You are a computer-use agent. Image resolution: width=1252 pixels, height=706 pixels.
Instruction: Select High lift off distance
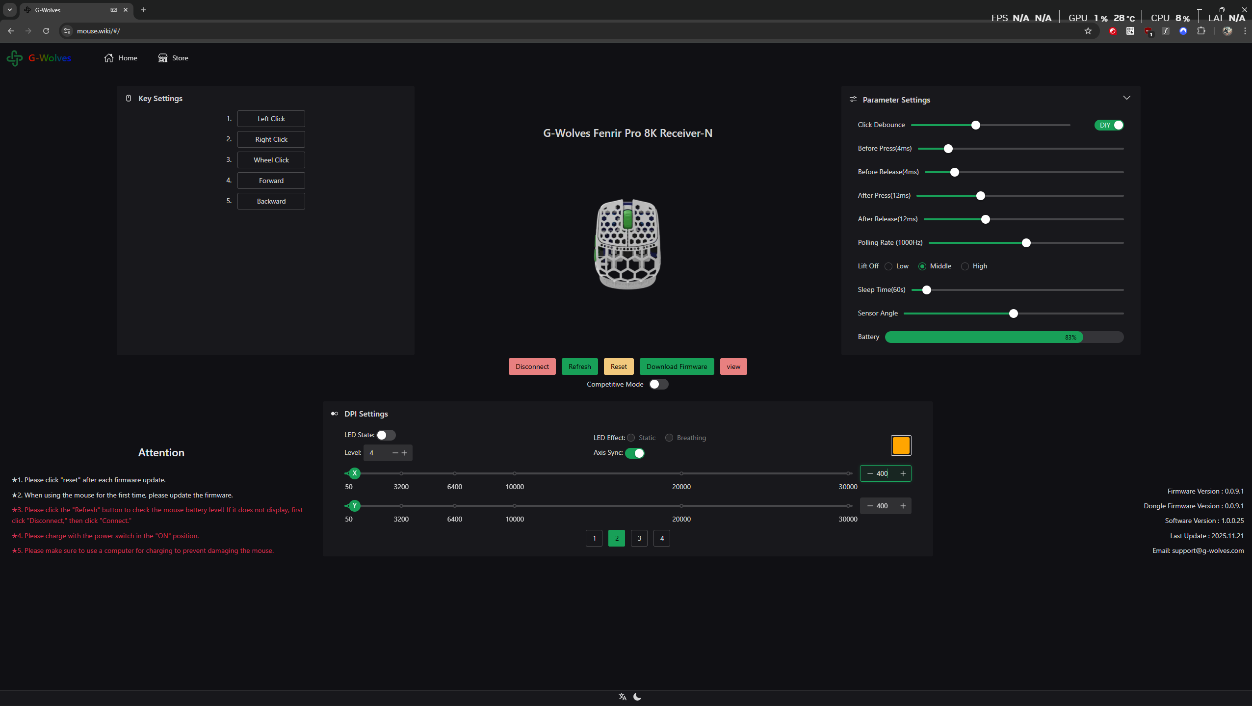click(x=965, y=266)
